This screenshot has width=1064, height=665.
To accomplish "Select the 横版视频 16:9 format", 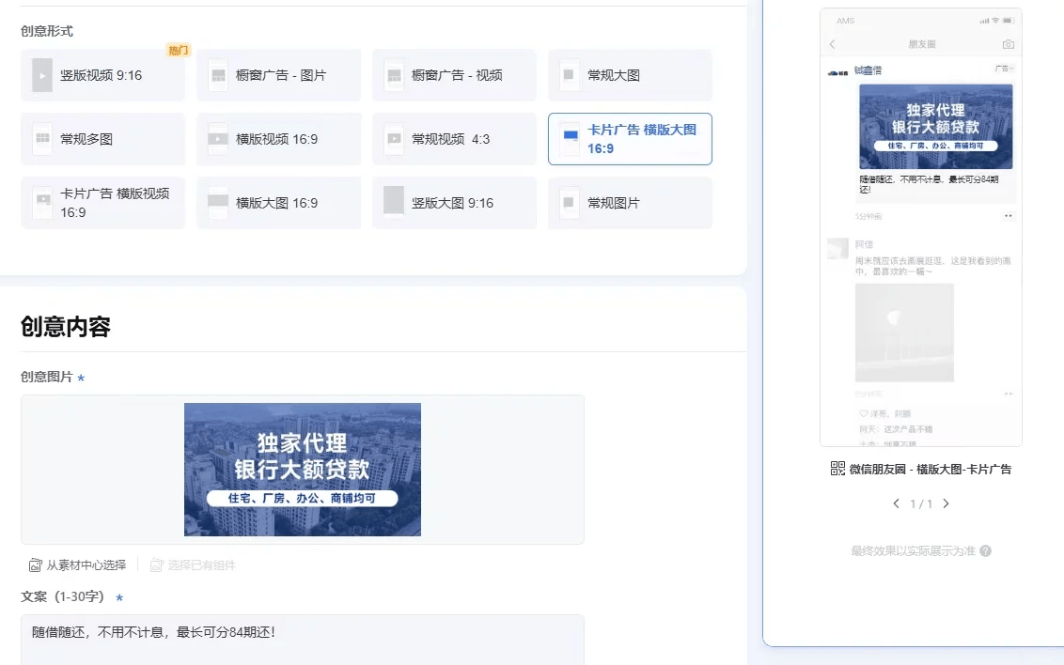I will (278, 138).
